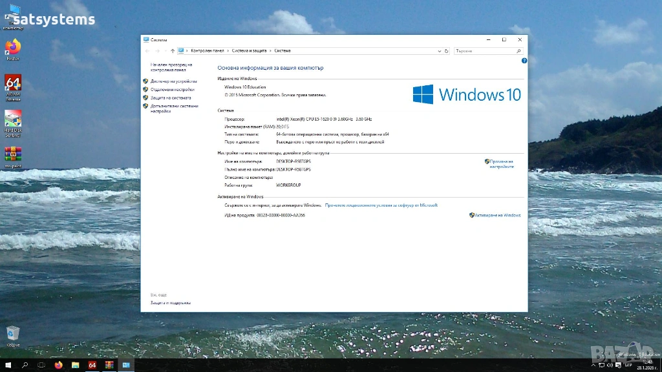Image resolution: width=662 pixels, height=372 pixels.
Task: Click the refresh button in the address bar
Action: click(446, 50)
